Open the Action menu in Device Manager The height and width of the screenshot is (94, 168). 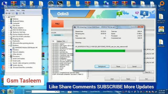coord(12,10)
